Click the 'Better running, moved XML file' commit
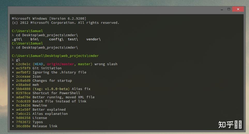249x134 pixels. (64, 97)
